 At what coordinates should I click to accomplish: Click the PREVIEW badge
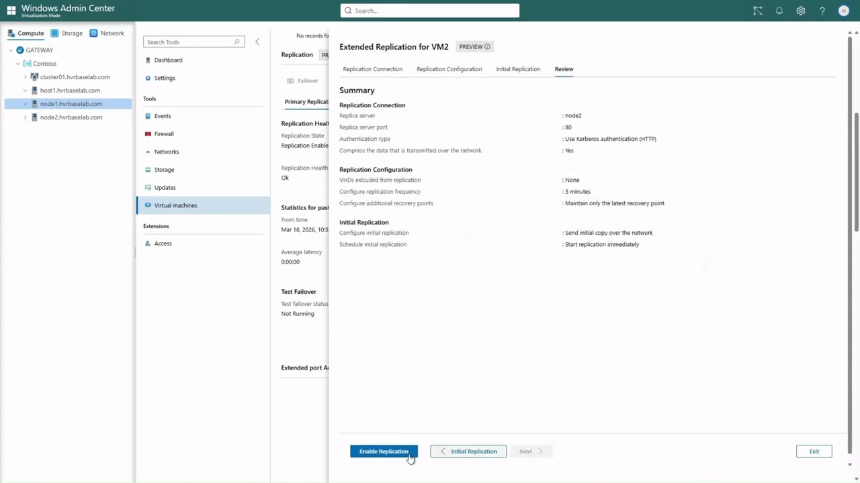pyautogui.click(x=475, y=47)
